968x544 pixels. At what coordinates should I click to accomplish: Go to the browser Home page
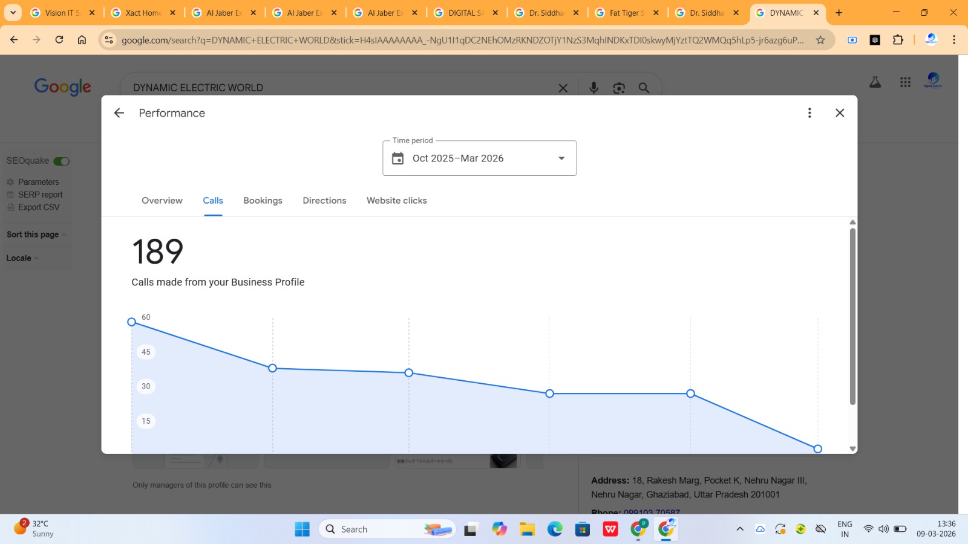(82, 40)
